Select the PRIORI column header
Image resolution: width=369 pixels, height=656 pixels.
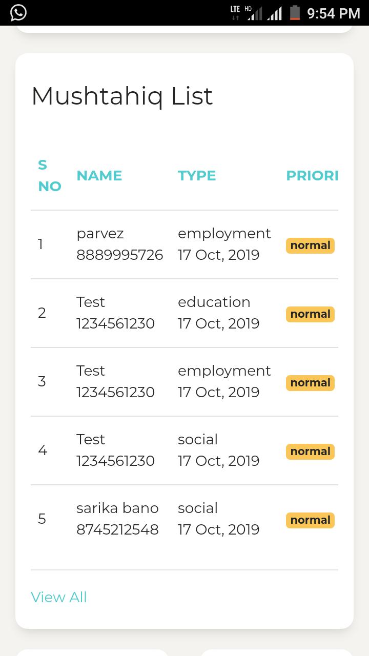(x=312, y=175)
